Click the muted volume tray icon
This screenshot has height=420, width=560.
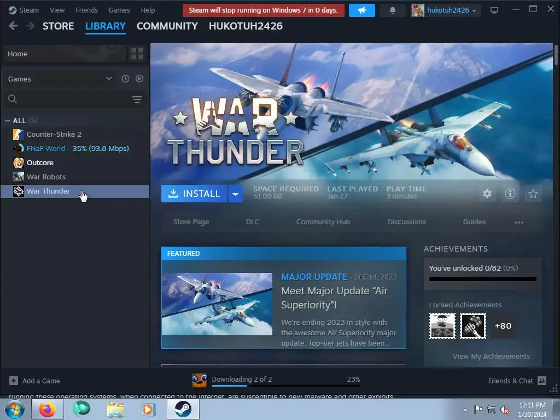pyautogui.click(x=505, y=410)
